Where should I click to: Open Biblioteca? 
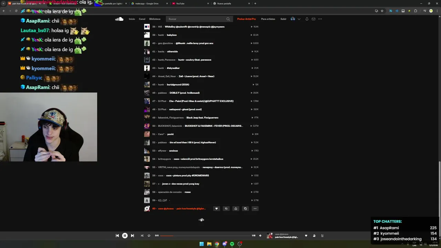click(x=155, y=19)
